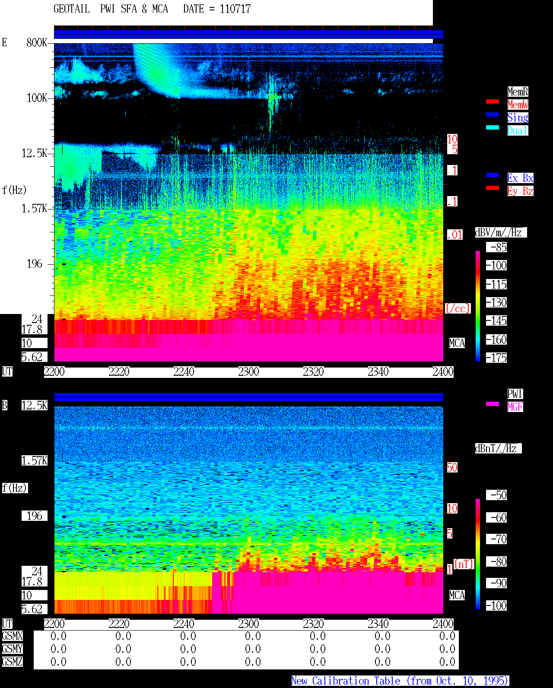The image size is (553, 688).
Task: Click the 2240 tick on lower UT axis
Action: [x=184, y=624]
